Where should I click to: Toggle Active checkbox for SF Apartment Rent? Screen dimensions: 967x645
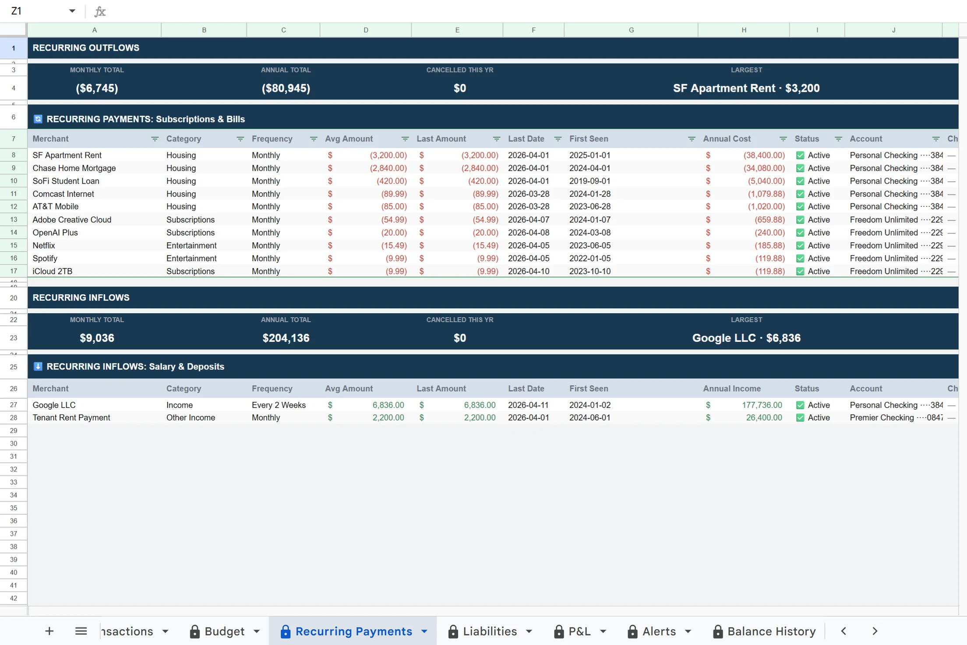pos(800,156)
